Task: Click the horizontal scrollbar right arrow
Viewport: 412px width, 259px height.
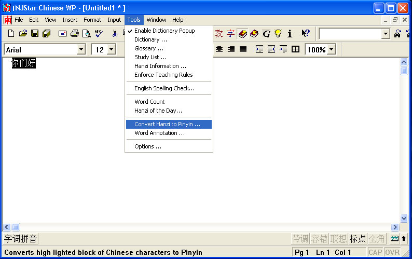Action: (x=395, y=227)
